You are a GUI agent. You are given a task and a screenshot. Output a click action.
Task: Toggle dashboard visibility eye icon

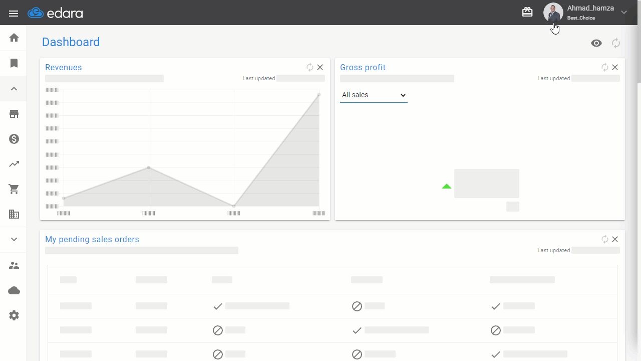coord(596,43)
